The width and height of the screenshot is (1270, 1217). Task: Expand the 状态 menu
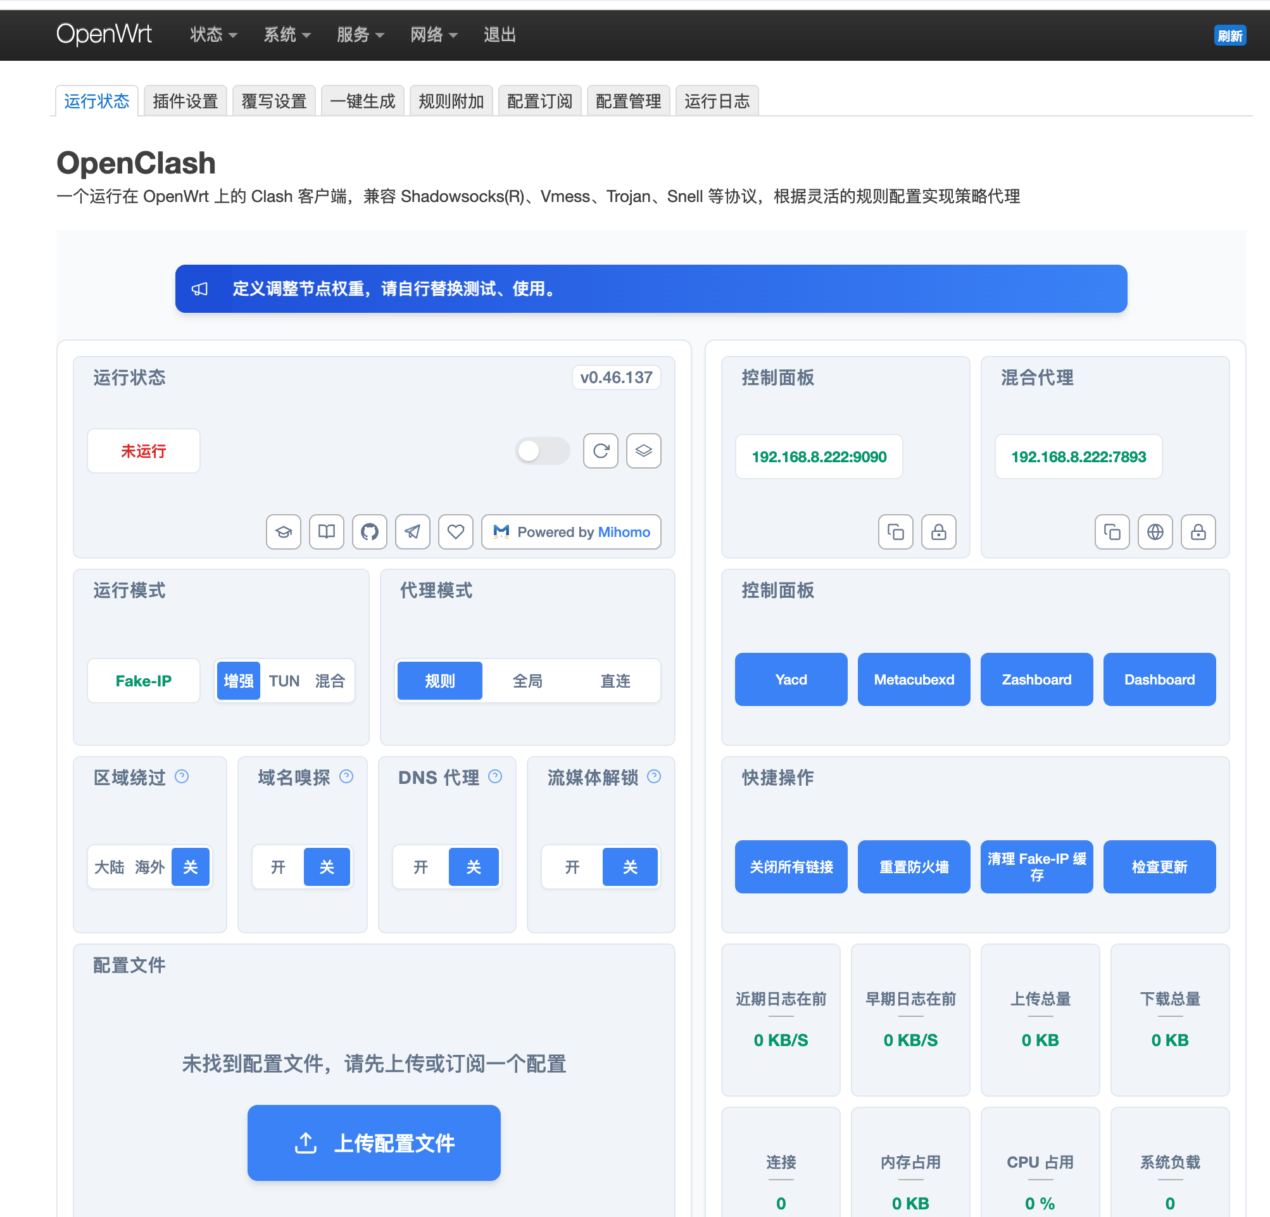pos(213,34)
